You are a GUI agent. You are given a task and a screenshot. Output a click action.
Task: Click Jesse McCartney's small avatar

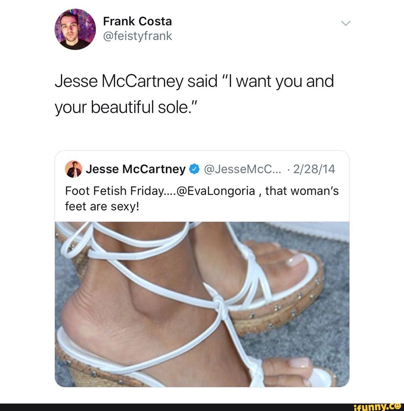[x=73, y=169]
